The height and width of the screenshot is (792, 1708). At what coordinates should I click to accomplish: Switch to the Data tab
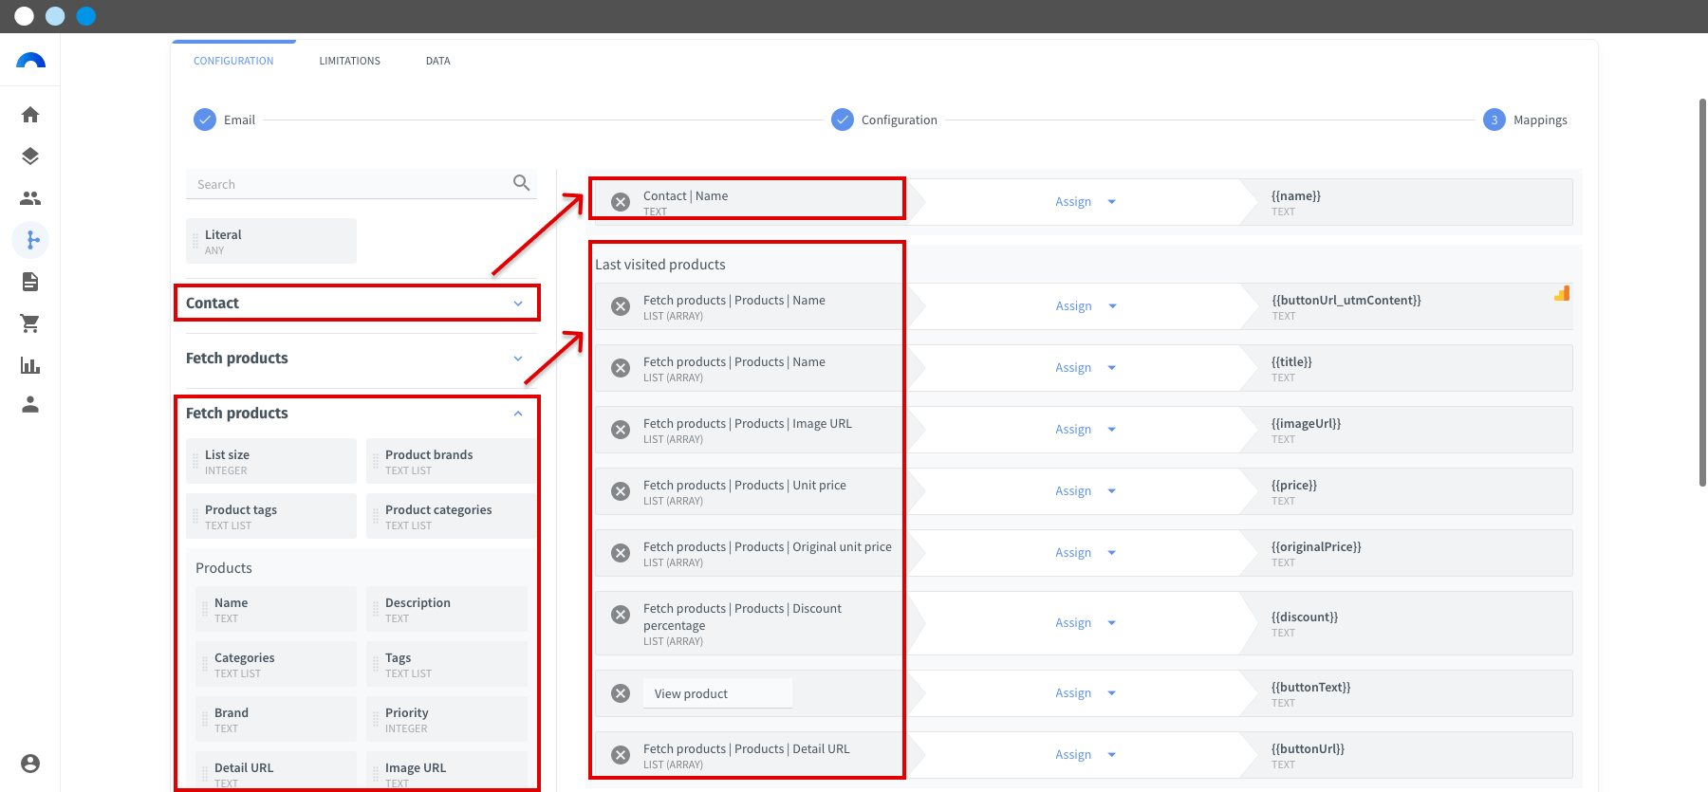coord(437,61)
